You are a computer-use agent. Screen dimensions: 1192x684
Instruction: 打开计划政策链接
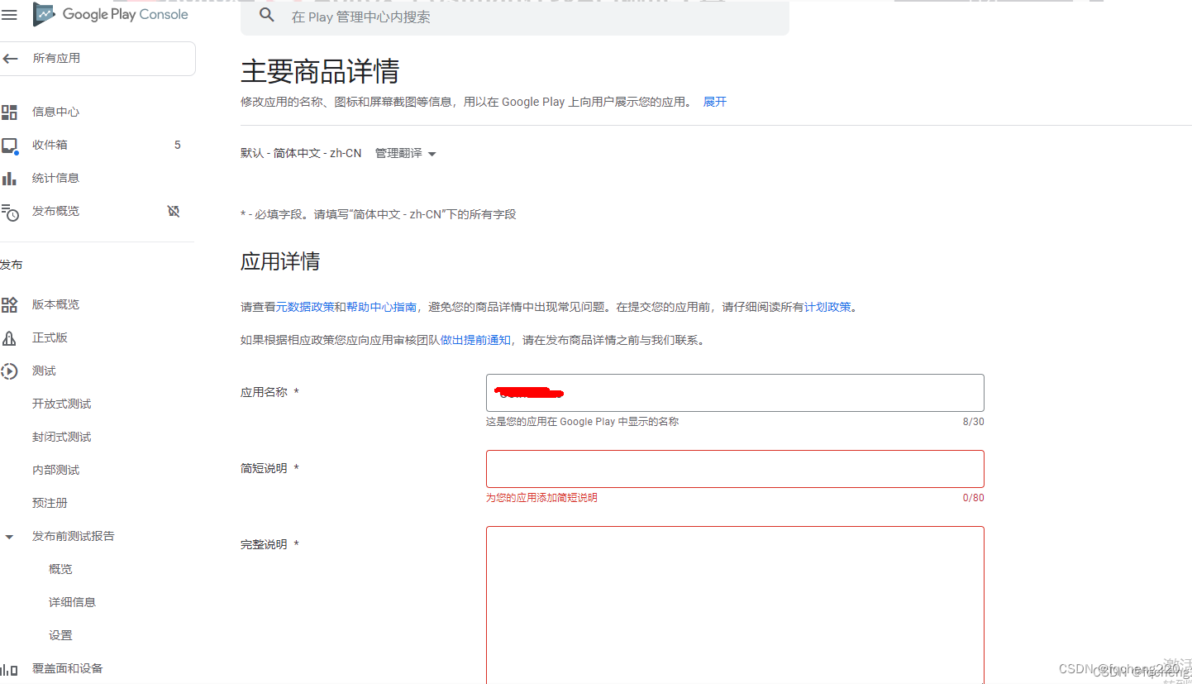coord(829,306)
